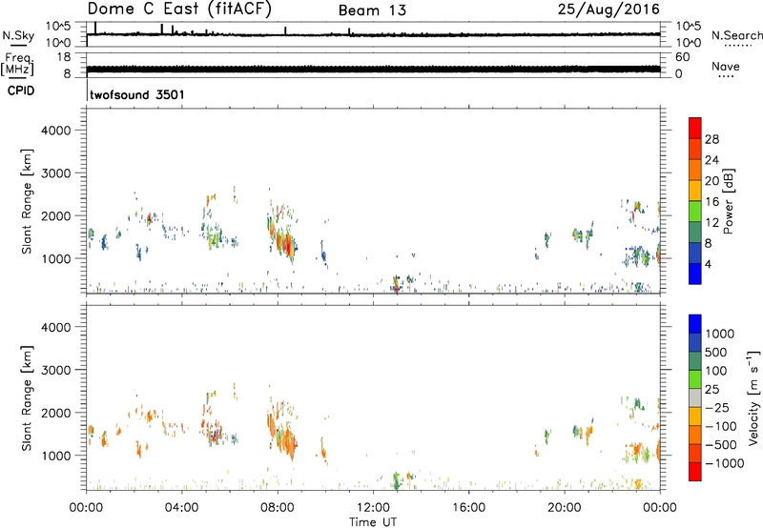
Task: Click the '08:00' time axis label
Action: click(x=278, y=508)
